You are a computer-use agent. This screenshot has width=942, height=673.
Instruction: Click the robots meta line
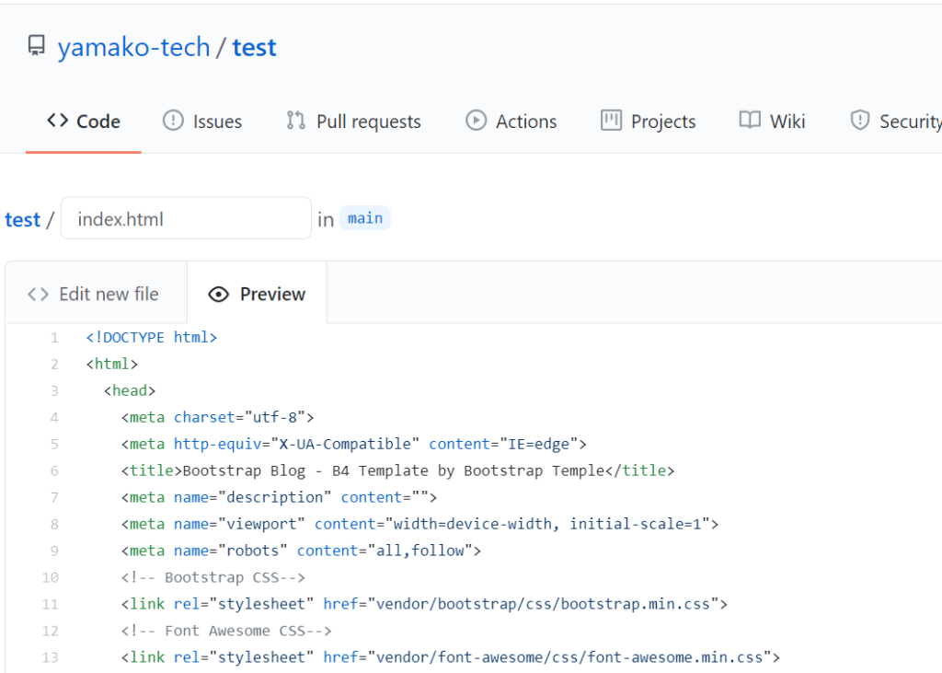coord(301,551)
